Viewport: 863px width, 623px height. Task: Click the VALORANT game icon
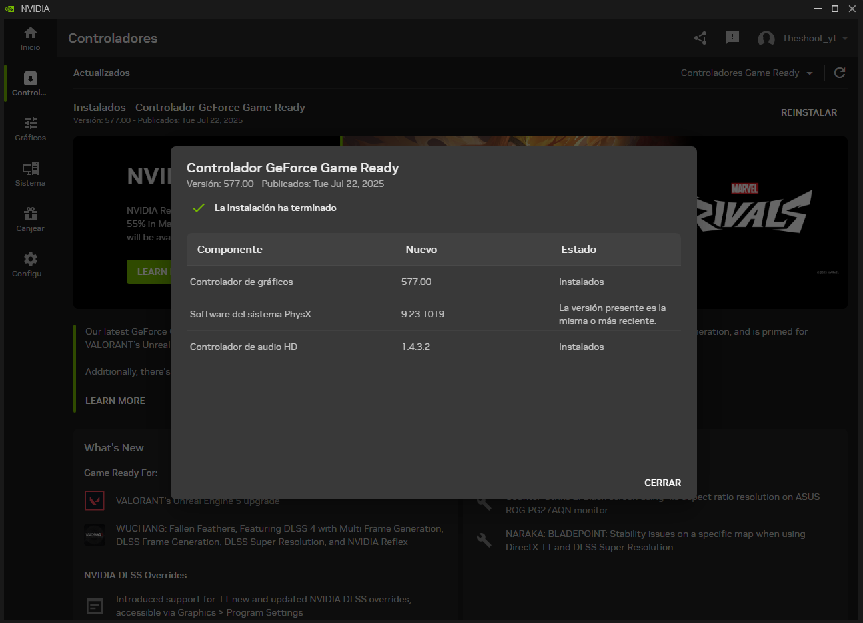95,500
